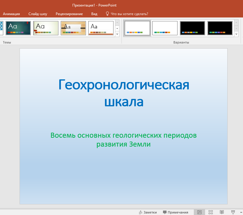243x215 pixels.
Task: Switch to Slide Sorter view icon
Action: click(x=211, y=212)
